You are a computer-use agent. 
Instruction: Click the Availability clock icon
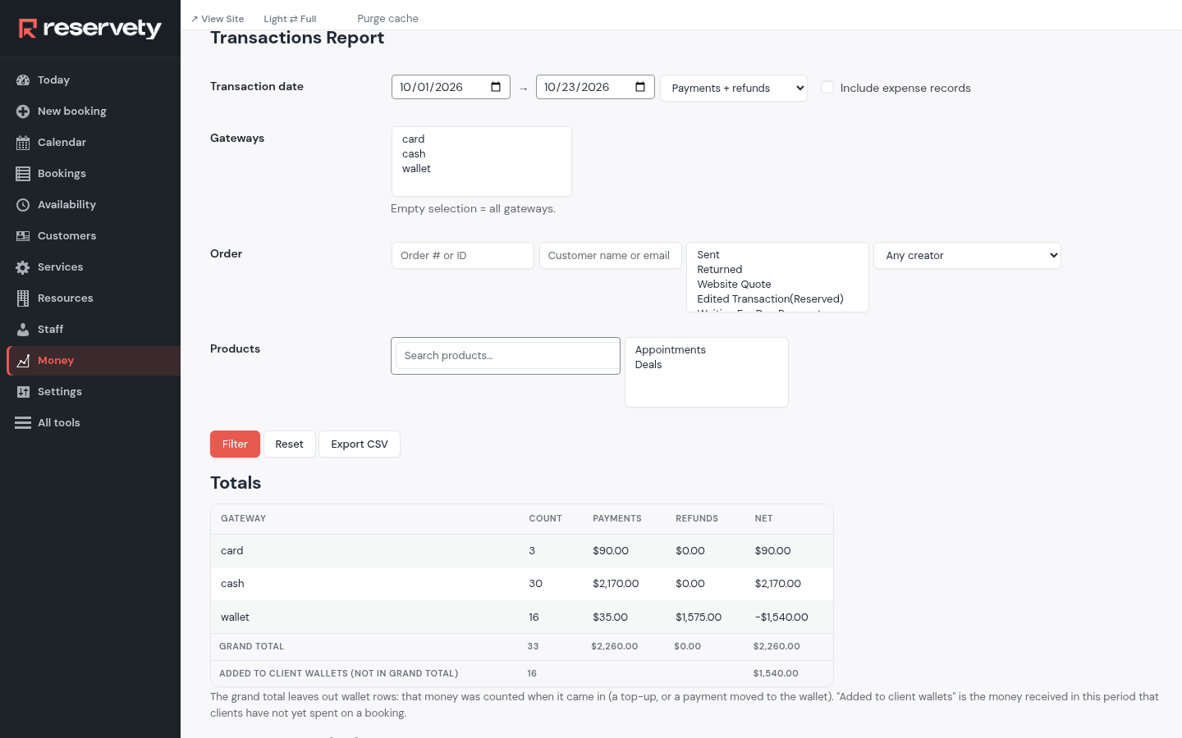[x=23, y=205]
